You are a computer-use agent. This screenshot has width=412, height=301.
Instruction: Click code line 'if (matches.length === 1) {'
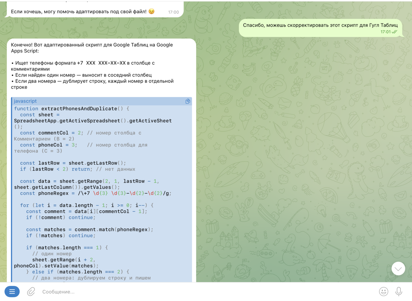click(67, 248)
